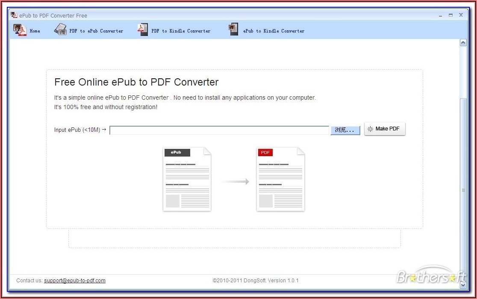This screenshot has height=299, width=477.
Task: Click the ePub to Kindle Converter icon
Action: click(x=233, y=29)
